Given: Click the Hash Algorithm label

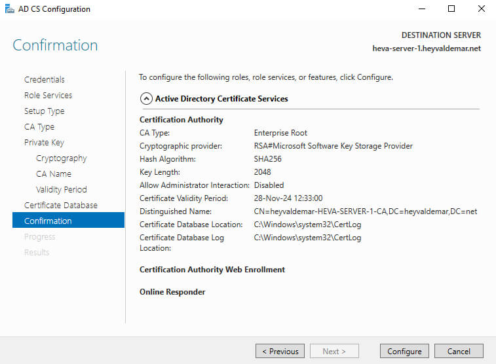Looking at the screenshot, I should pos(168,159).
